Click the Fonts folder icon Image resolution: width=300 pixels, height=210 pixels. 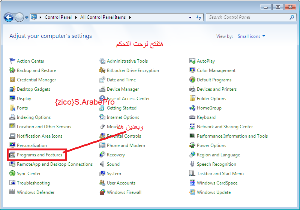click(x=12, y=108)
